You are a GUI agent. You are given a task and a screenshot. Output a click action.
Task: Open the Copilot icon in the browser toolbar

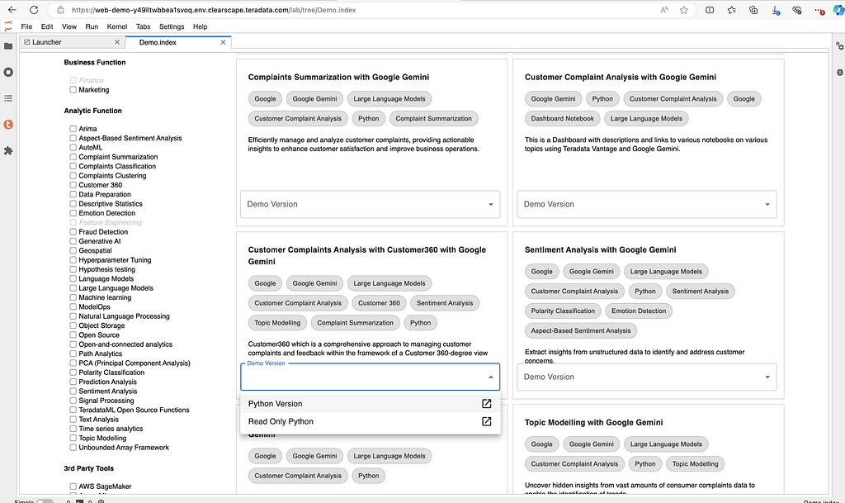[x=838, y=10]
